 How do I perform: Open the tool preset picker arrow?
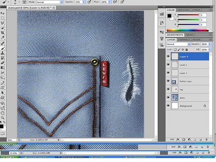click(8, 2)
